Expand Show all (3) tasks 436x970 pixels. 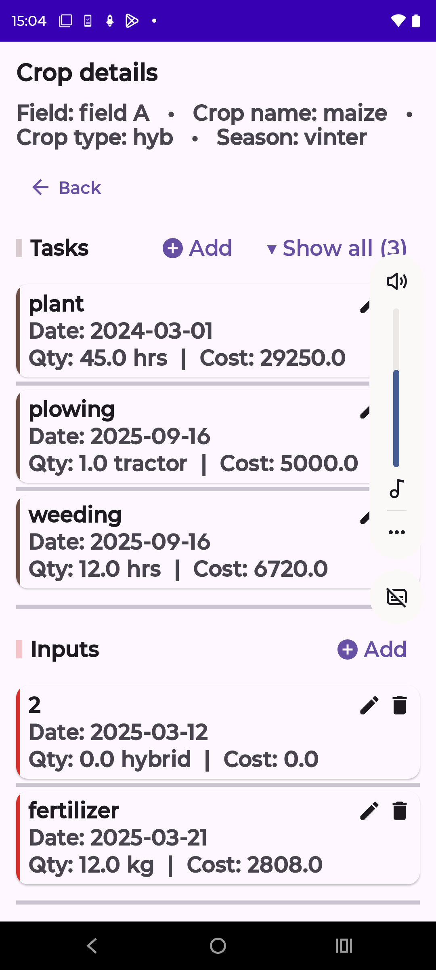click(x=337, y=248)
